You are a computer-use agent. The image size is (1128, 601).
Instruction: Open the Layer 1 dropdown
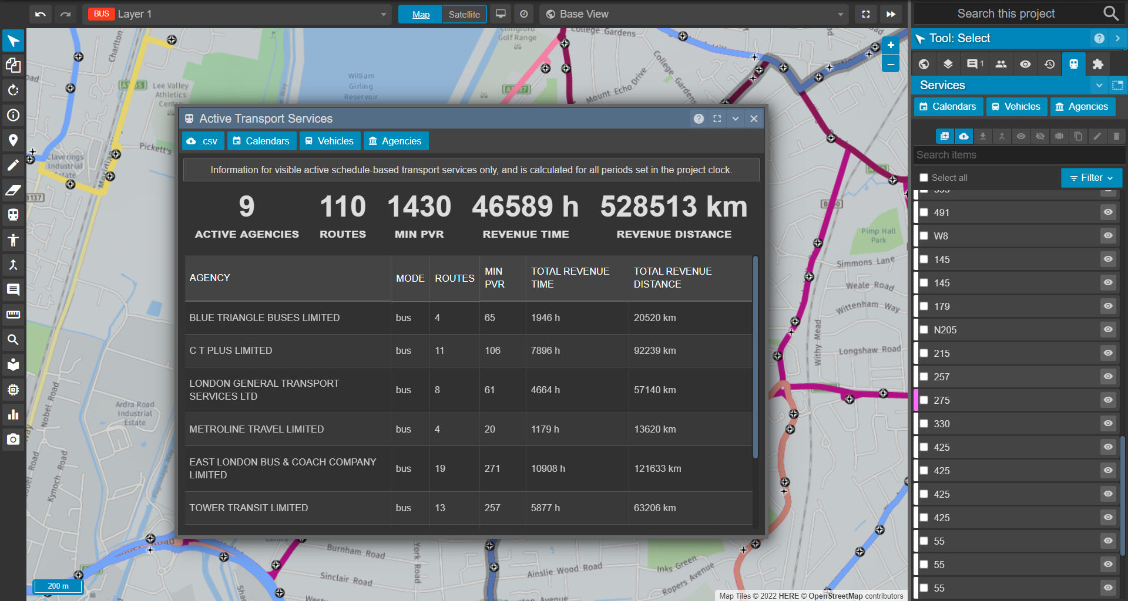pyautogui.click(x=237, y=14)
